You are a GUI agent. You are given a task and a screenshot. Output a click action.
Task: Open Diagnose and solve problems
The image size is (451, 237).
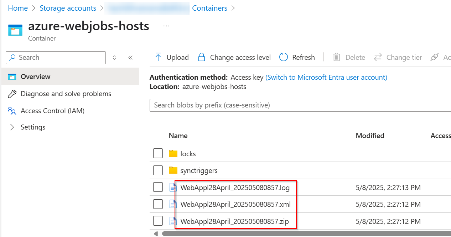(66, 94)
